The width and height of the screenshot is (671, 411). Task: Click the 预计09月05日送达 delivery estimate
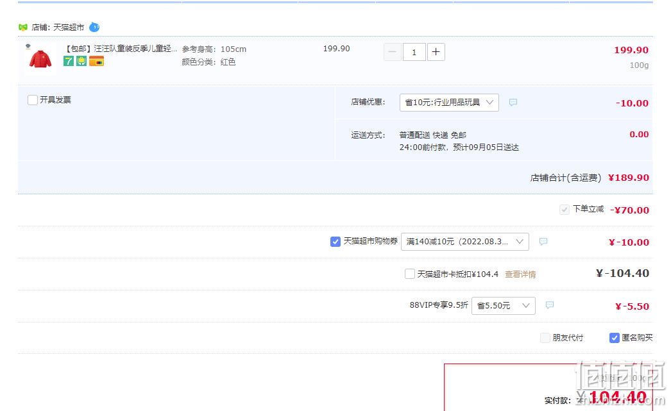486,147
